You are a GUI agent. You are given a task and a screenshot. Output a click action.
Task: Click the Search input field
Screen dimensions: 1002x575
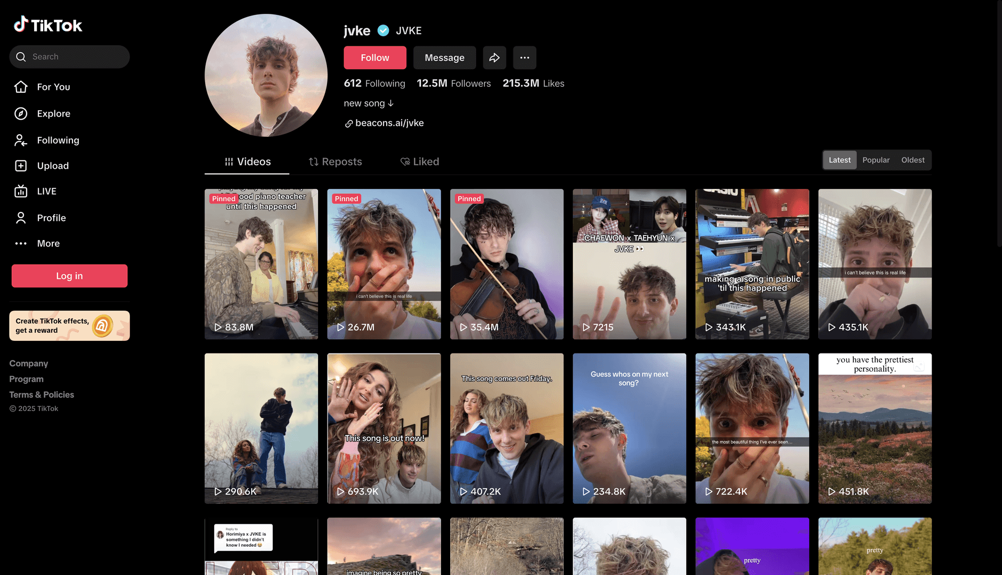coord(75,56)
